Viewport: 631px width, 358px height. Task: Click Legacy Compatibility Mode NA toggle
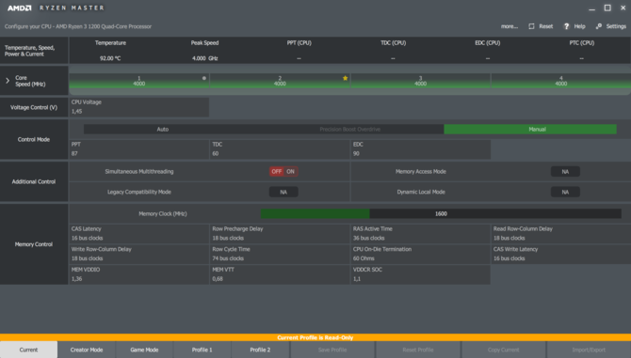point(283,192)
